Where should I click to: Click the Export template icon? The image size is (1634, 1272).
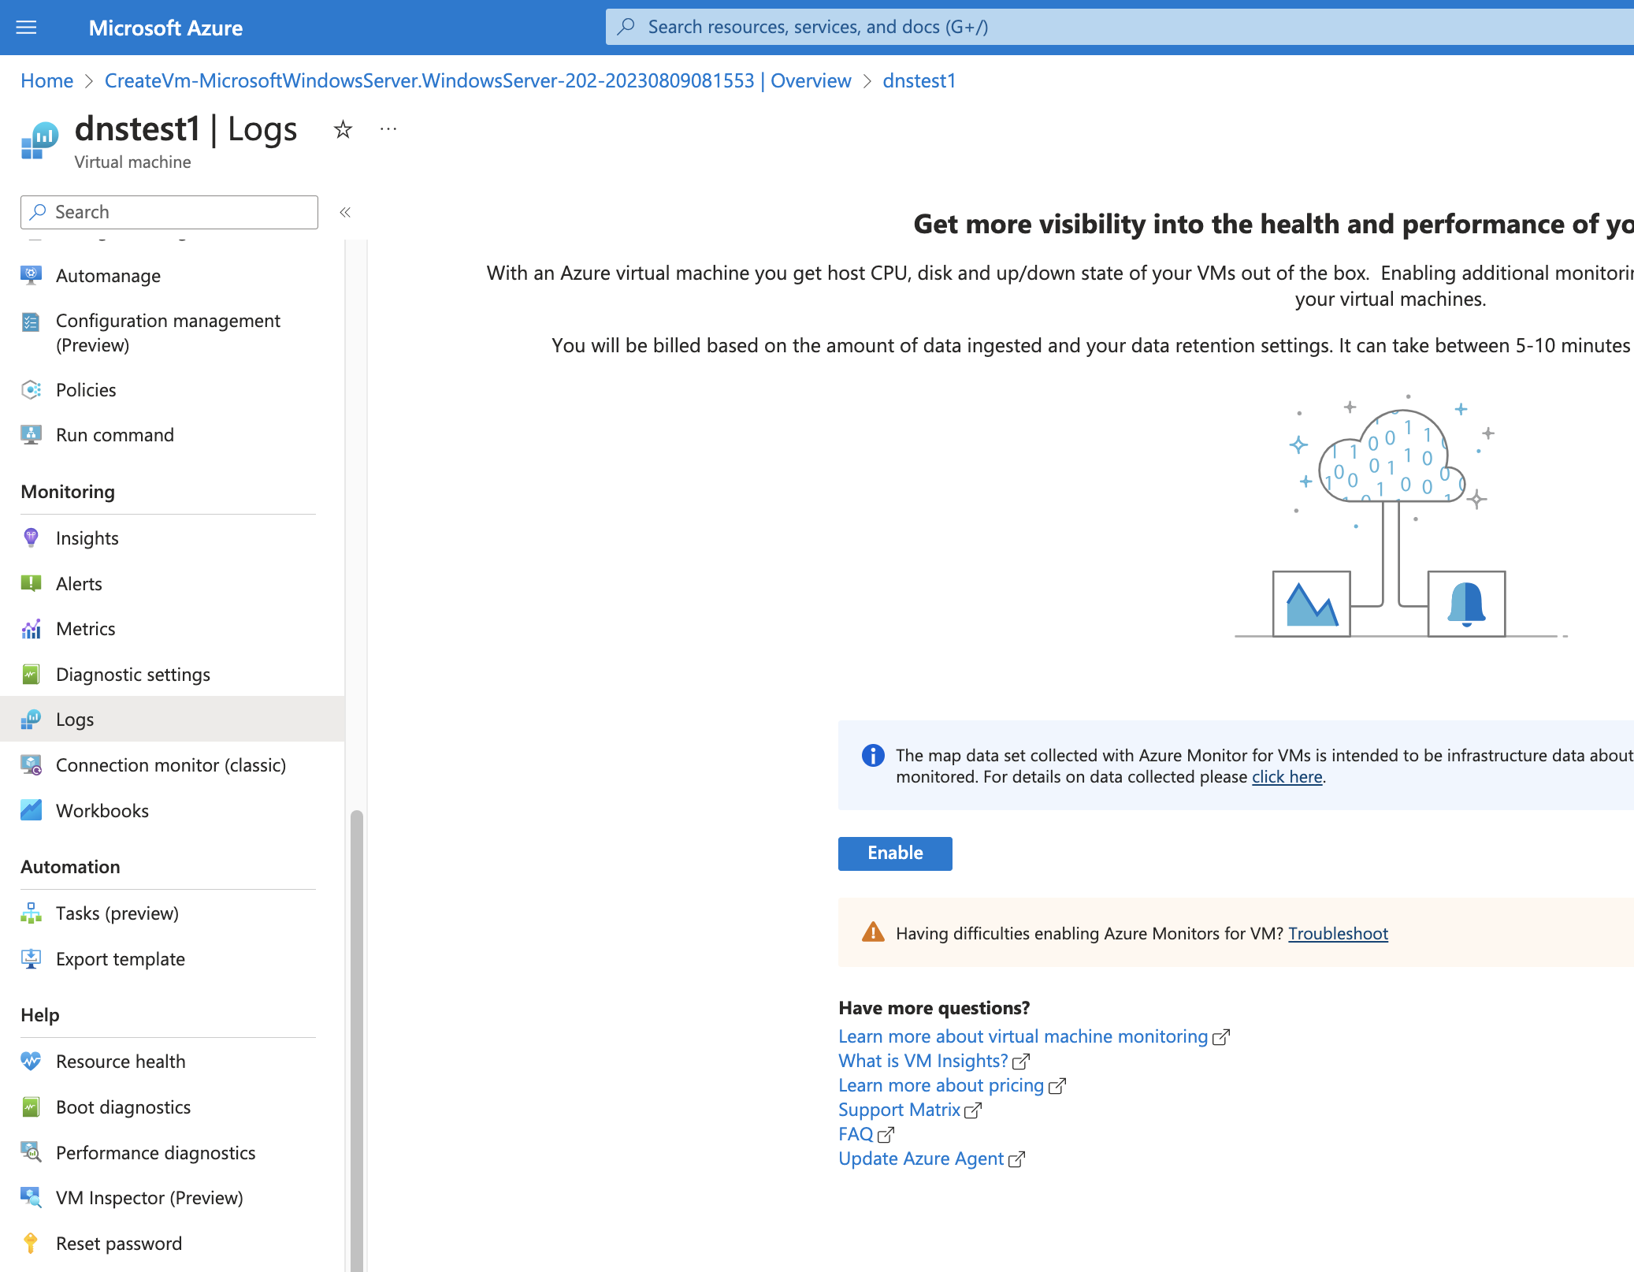[31, 958]
